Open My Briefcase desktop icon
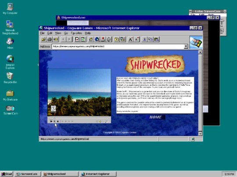This screenshot has height=177, width=237. (10, 96)
